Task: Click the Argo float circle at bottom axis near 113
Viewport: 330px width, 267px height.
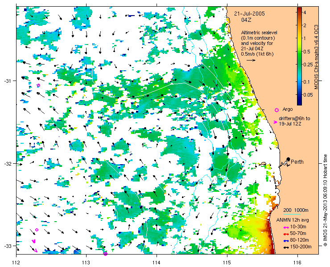Action: [x=105, y=254]
